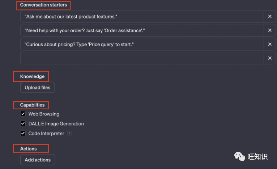277x169 pixels.
Task: Delete the 'Order assistance' conversation starter
Action: [270, 30]
